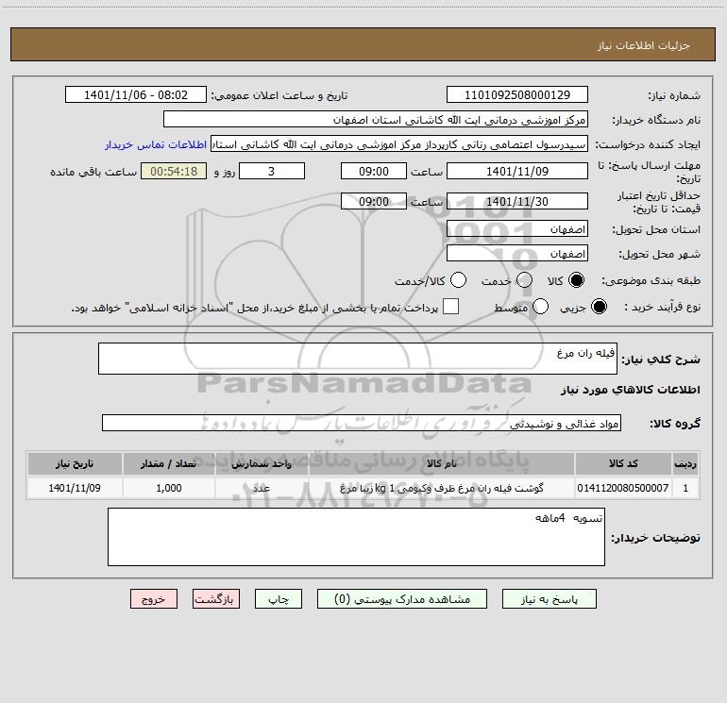727x703 pixels.
Task: Click the واحد شمارش column header
Action: tap(262, 463)
